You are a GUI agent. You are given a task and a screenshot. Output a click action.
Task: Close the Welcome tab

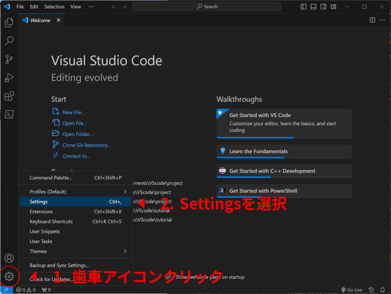58,20
